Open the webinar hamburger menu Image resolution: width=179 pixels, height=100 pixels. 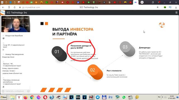click(176, 12)
